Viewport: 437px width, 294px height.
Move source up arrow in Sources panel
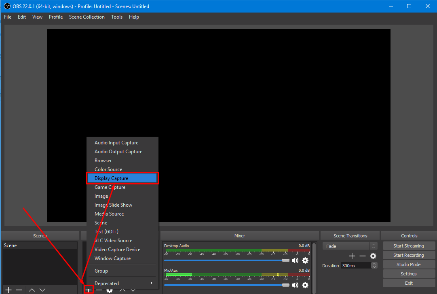pyautogui.click(x=122, y=290)
